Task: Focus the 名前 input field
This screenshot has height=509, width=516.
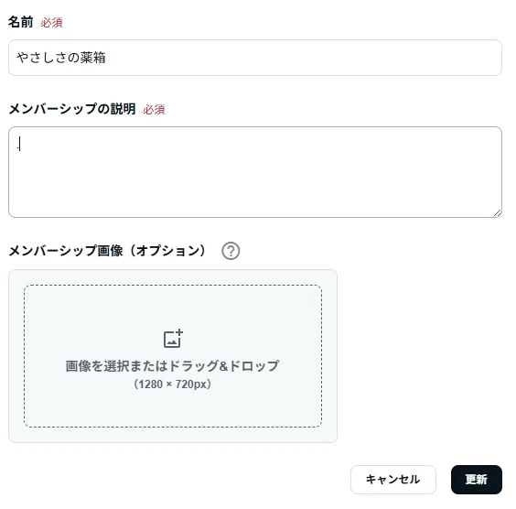Action: click(x=255, y=58)
